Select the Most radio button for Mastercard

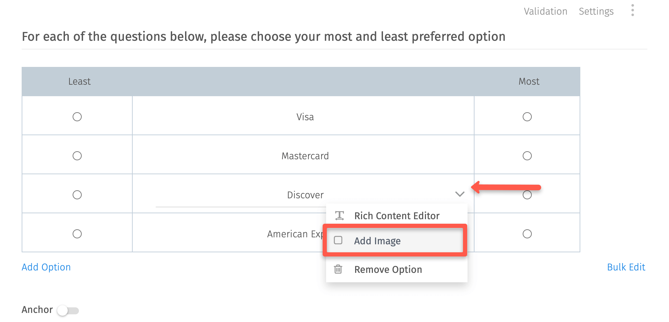527,156
